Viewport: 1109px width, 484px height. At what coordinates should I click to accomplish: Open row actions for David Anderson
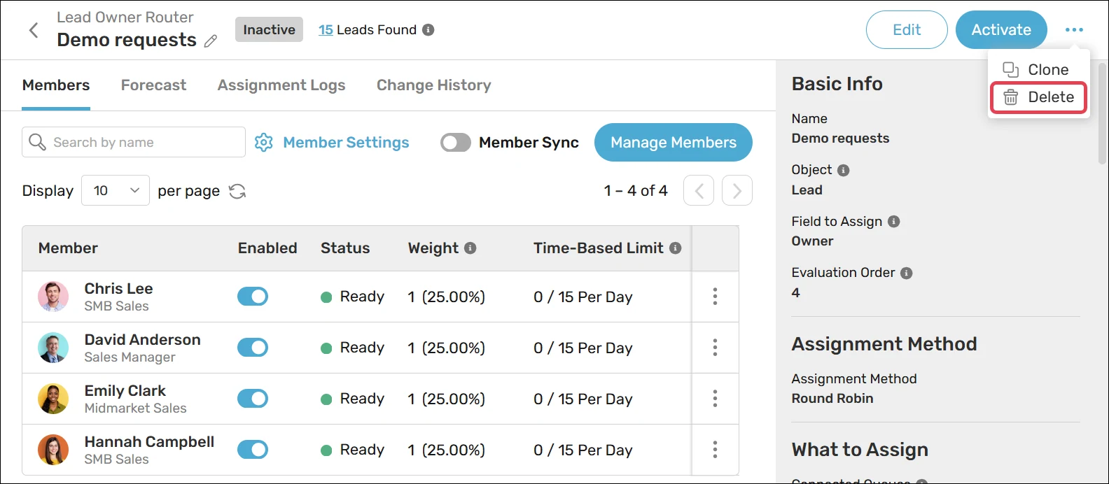[x=715, y=348]
